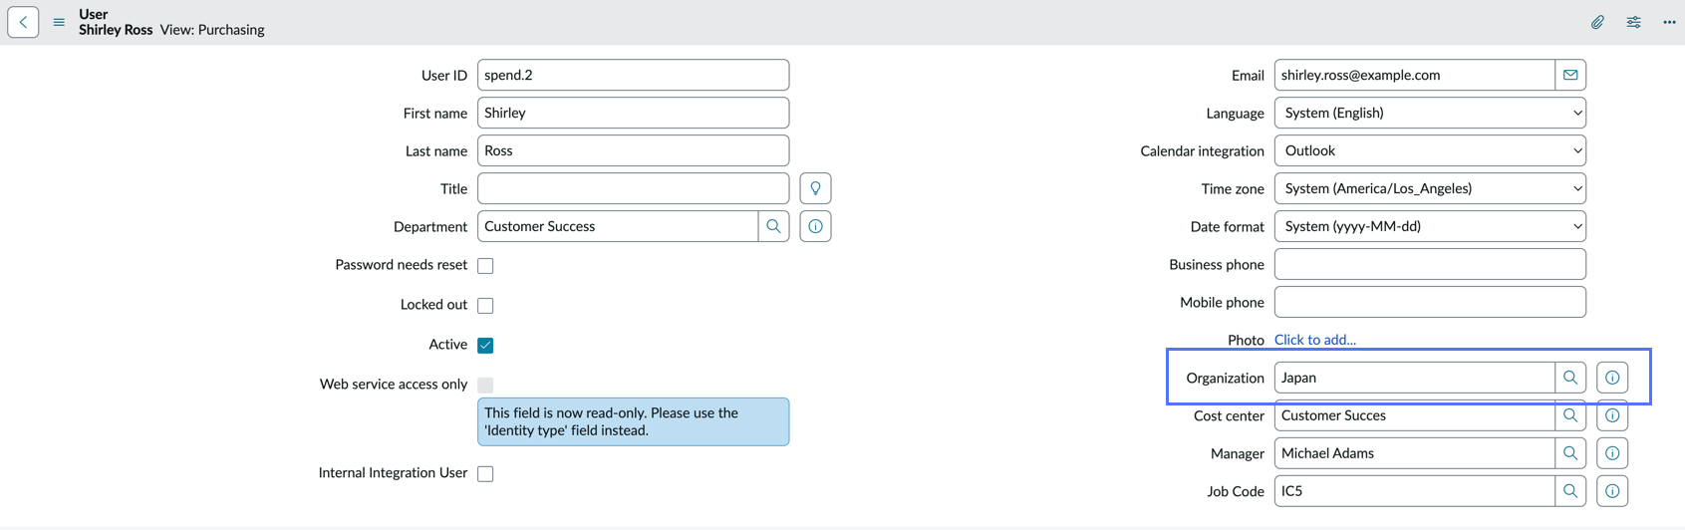Open the Date format dropdown
The width and height of the screenshot is (1685, 530).
pos(1430,226)
